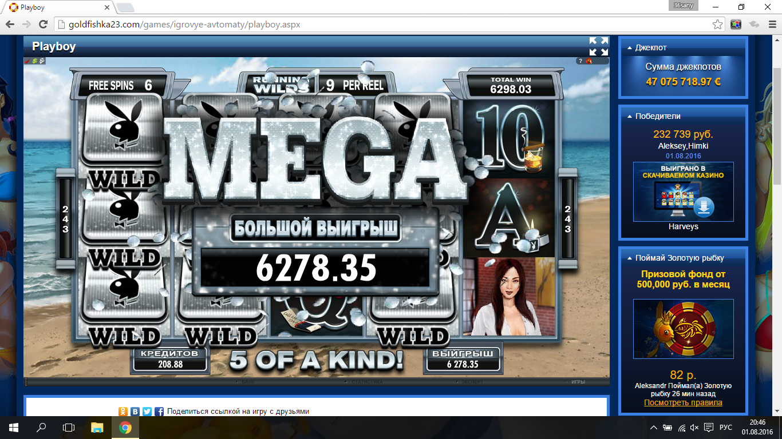Click the КРЕДИТОВ 208.88 credits box

(170, 358)
